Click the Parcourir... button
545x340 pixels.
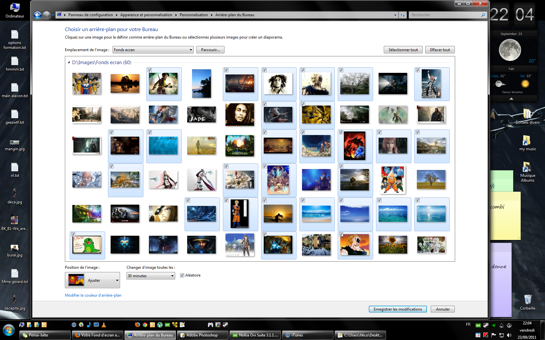210,50
